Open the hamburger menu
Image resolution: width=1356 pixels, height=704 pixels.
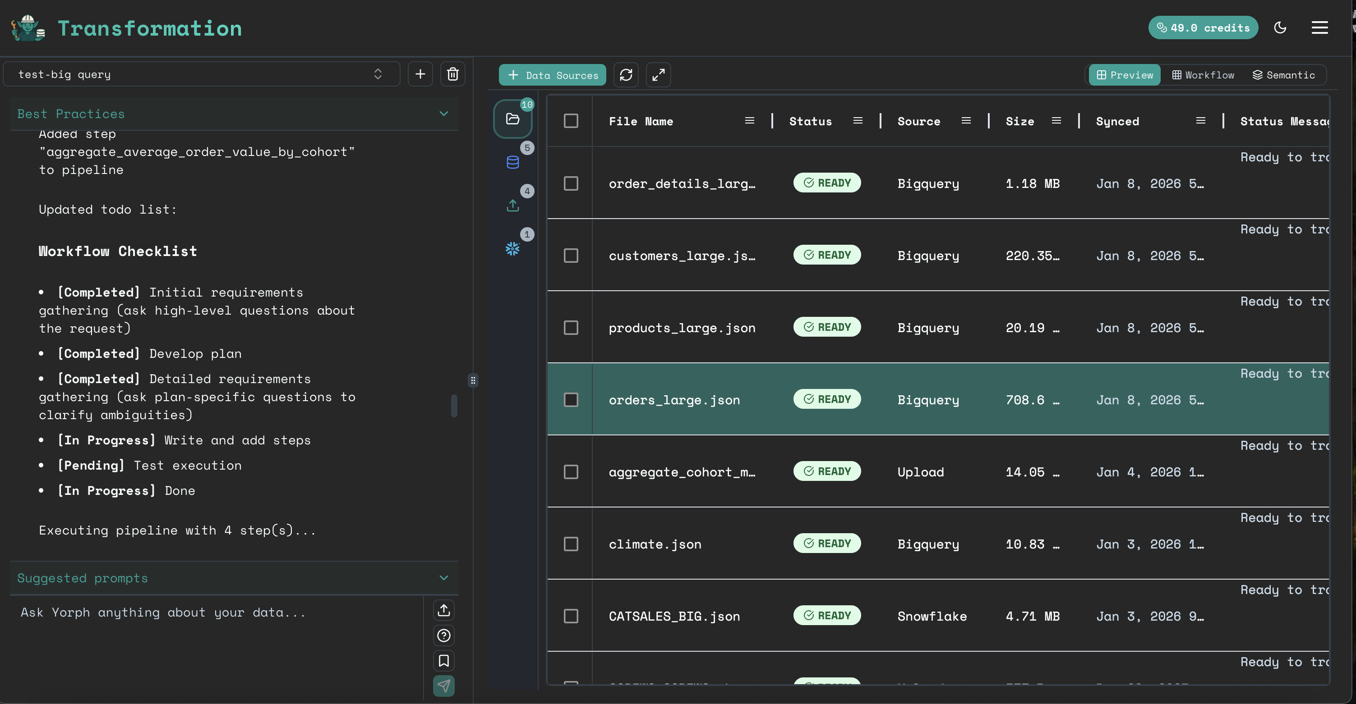click(x=1319, y=27)
